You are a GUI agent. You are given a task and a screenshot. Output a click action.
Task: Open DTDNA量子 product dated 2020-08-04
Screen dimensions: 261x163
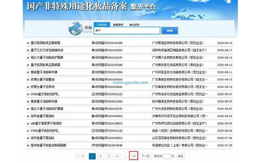[x=45, y=131]
